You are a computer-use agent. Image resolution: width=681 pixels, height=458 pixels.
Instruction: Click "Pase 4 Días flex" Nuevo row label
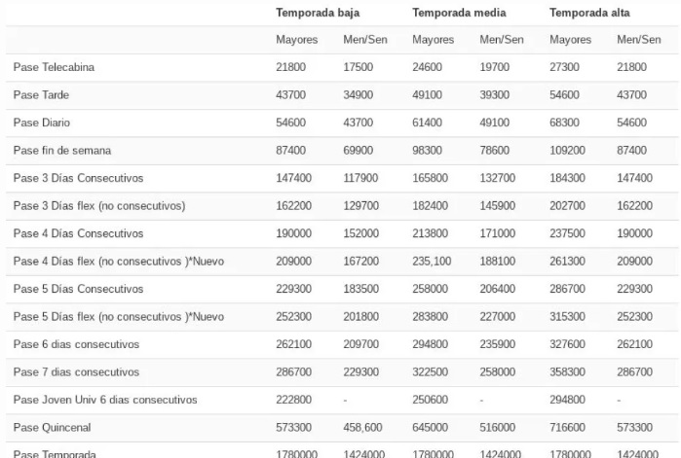coord(119,262)
